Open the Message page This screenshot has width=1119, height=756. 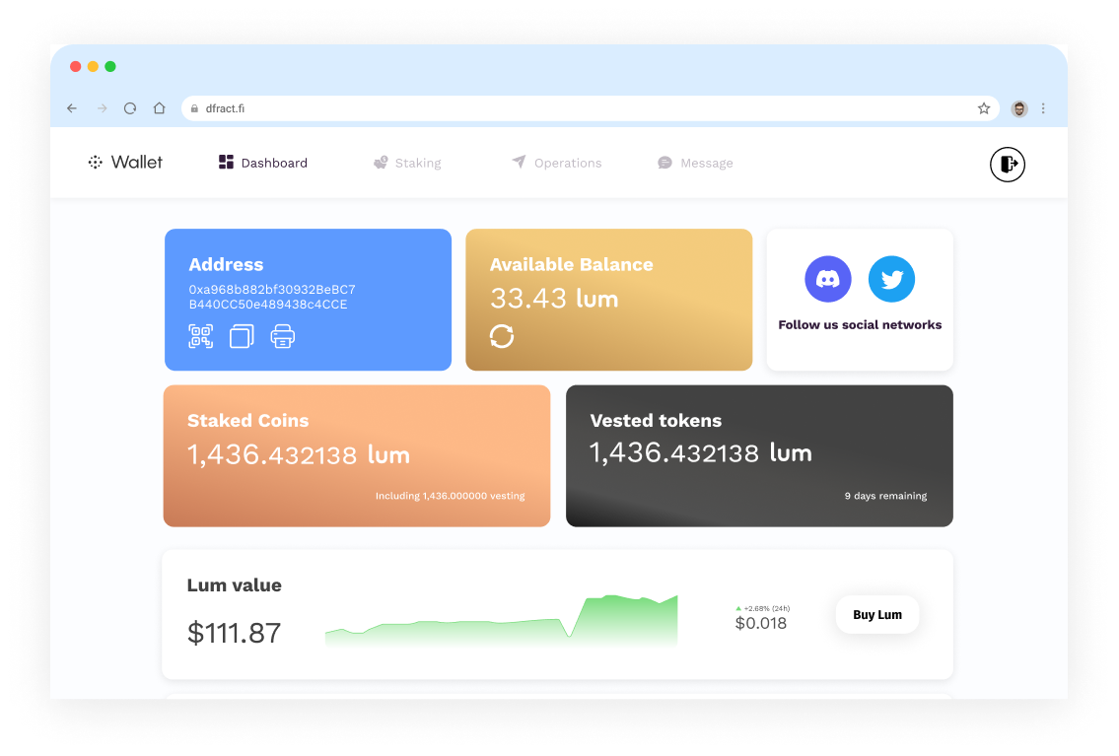695,163
